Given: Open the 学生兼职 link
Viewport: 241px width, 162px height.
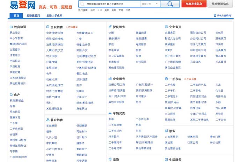Looking at the screenshot, I should coord(51,126).
